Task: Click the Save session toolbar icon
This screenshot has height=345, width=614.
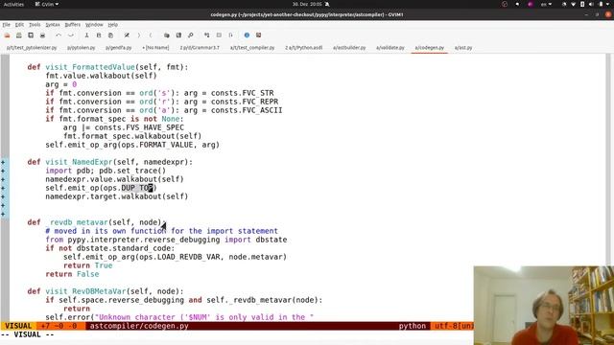Action: click(x=178, y=35)
